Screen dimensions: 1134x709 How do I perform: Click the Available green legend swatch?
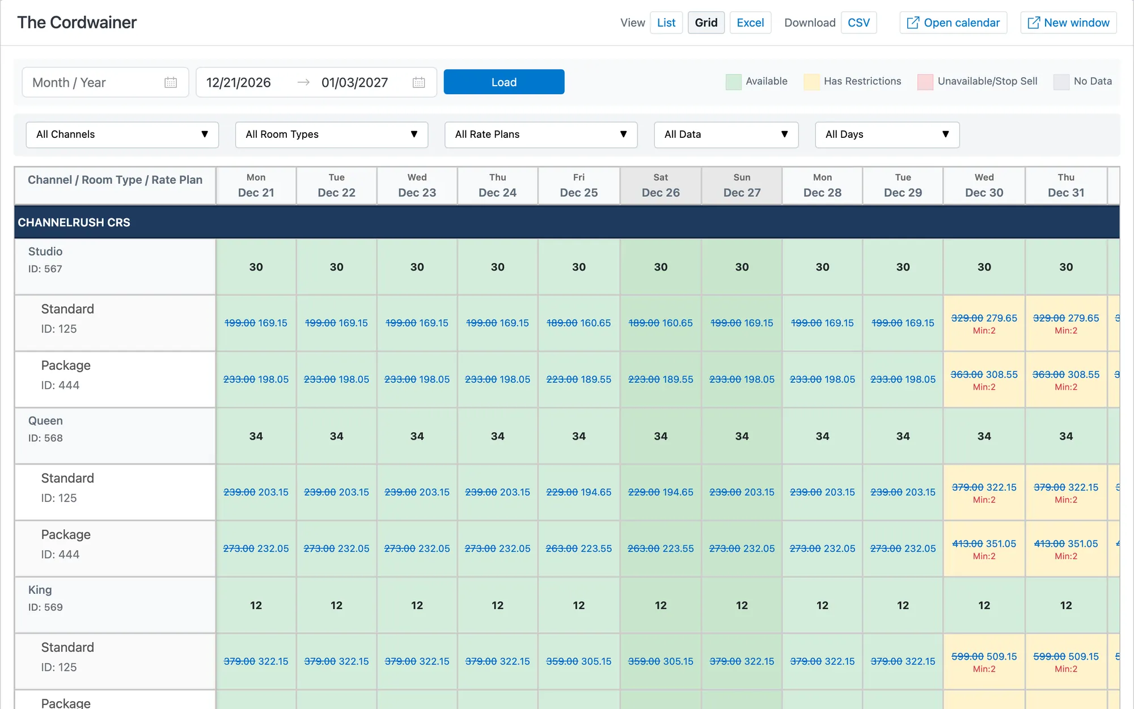[733, 82]
